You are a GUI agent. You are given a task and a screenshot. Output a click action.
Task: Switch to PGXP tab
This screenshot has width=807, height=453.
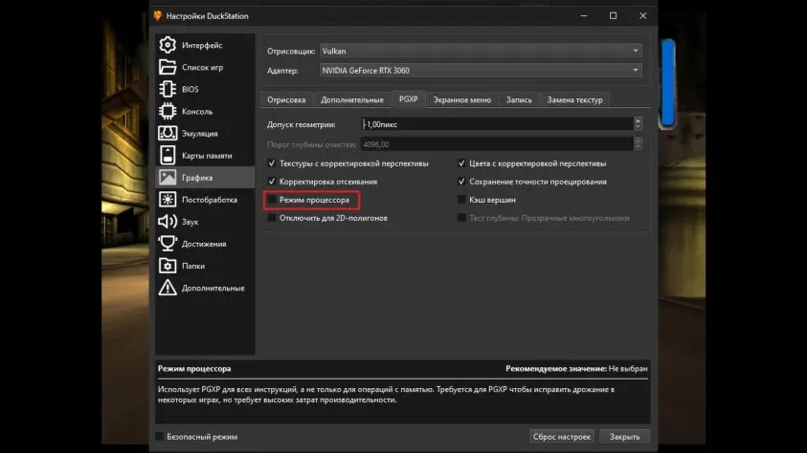tap(409, 99)
